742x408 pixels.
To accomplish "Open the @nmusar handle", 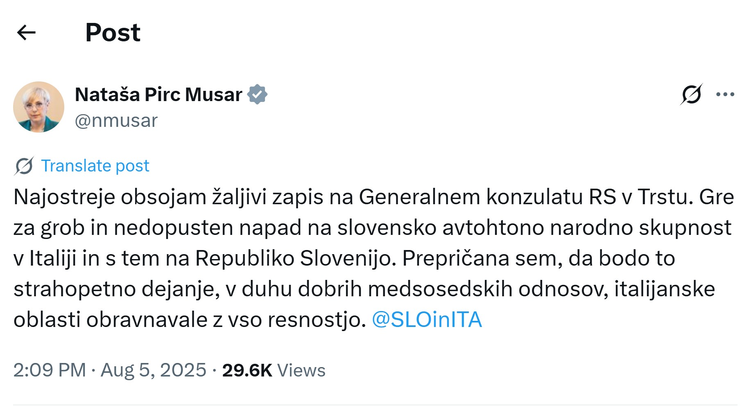I will pyautogui.click(x=116, y=121).
